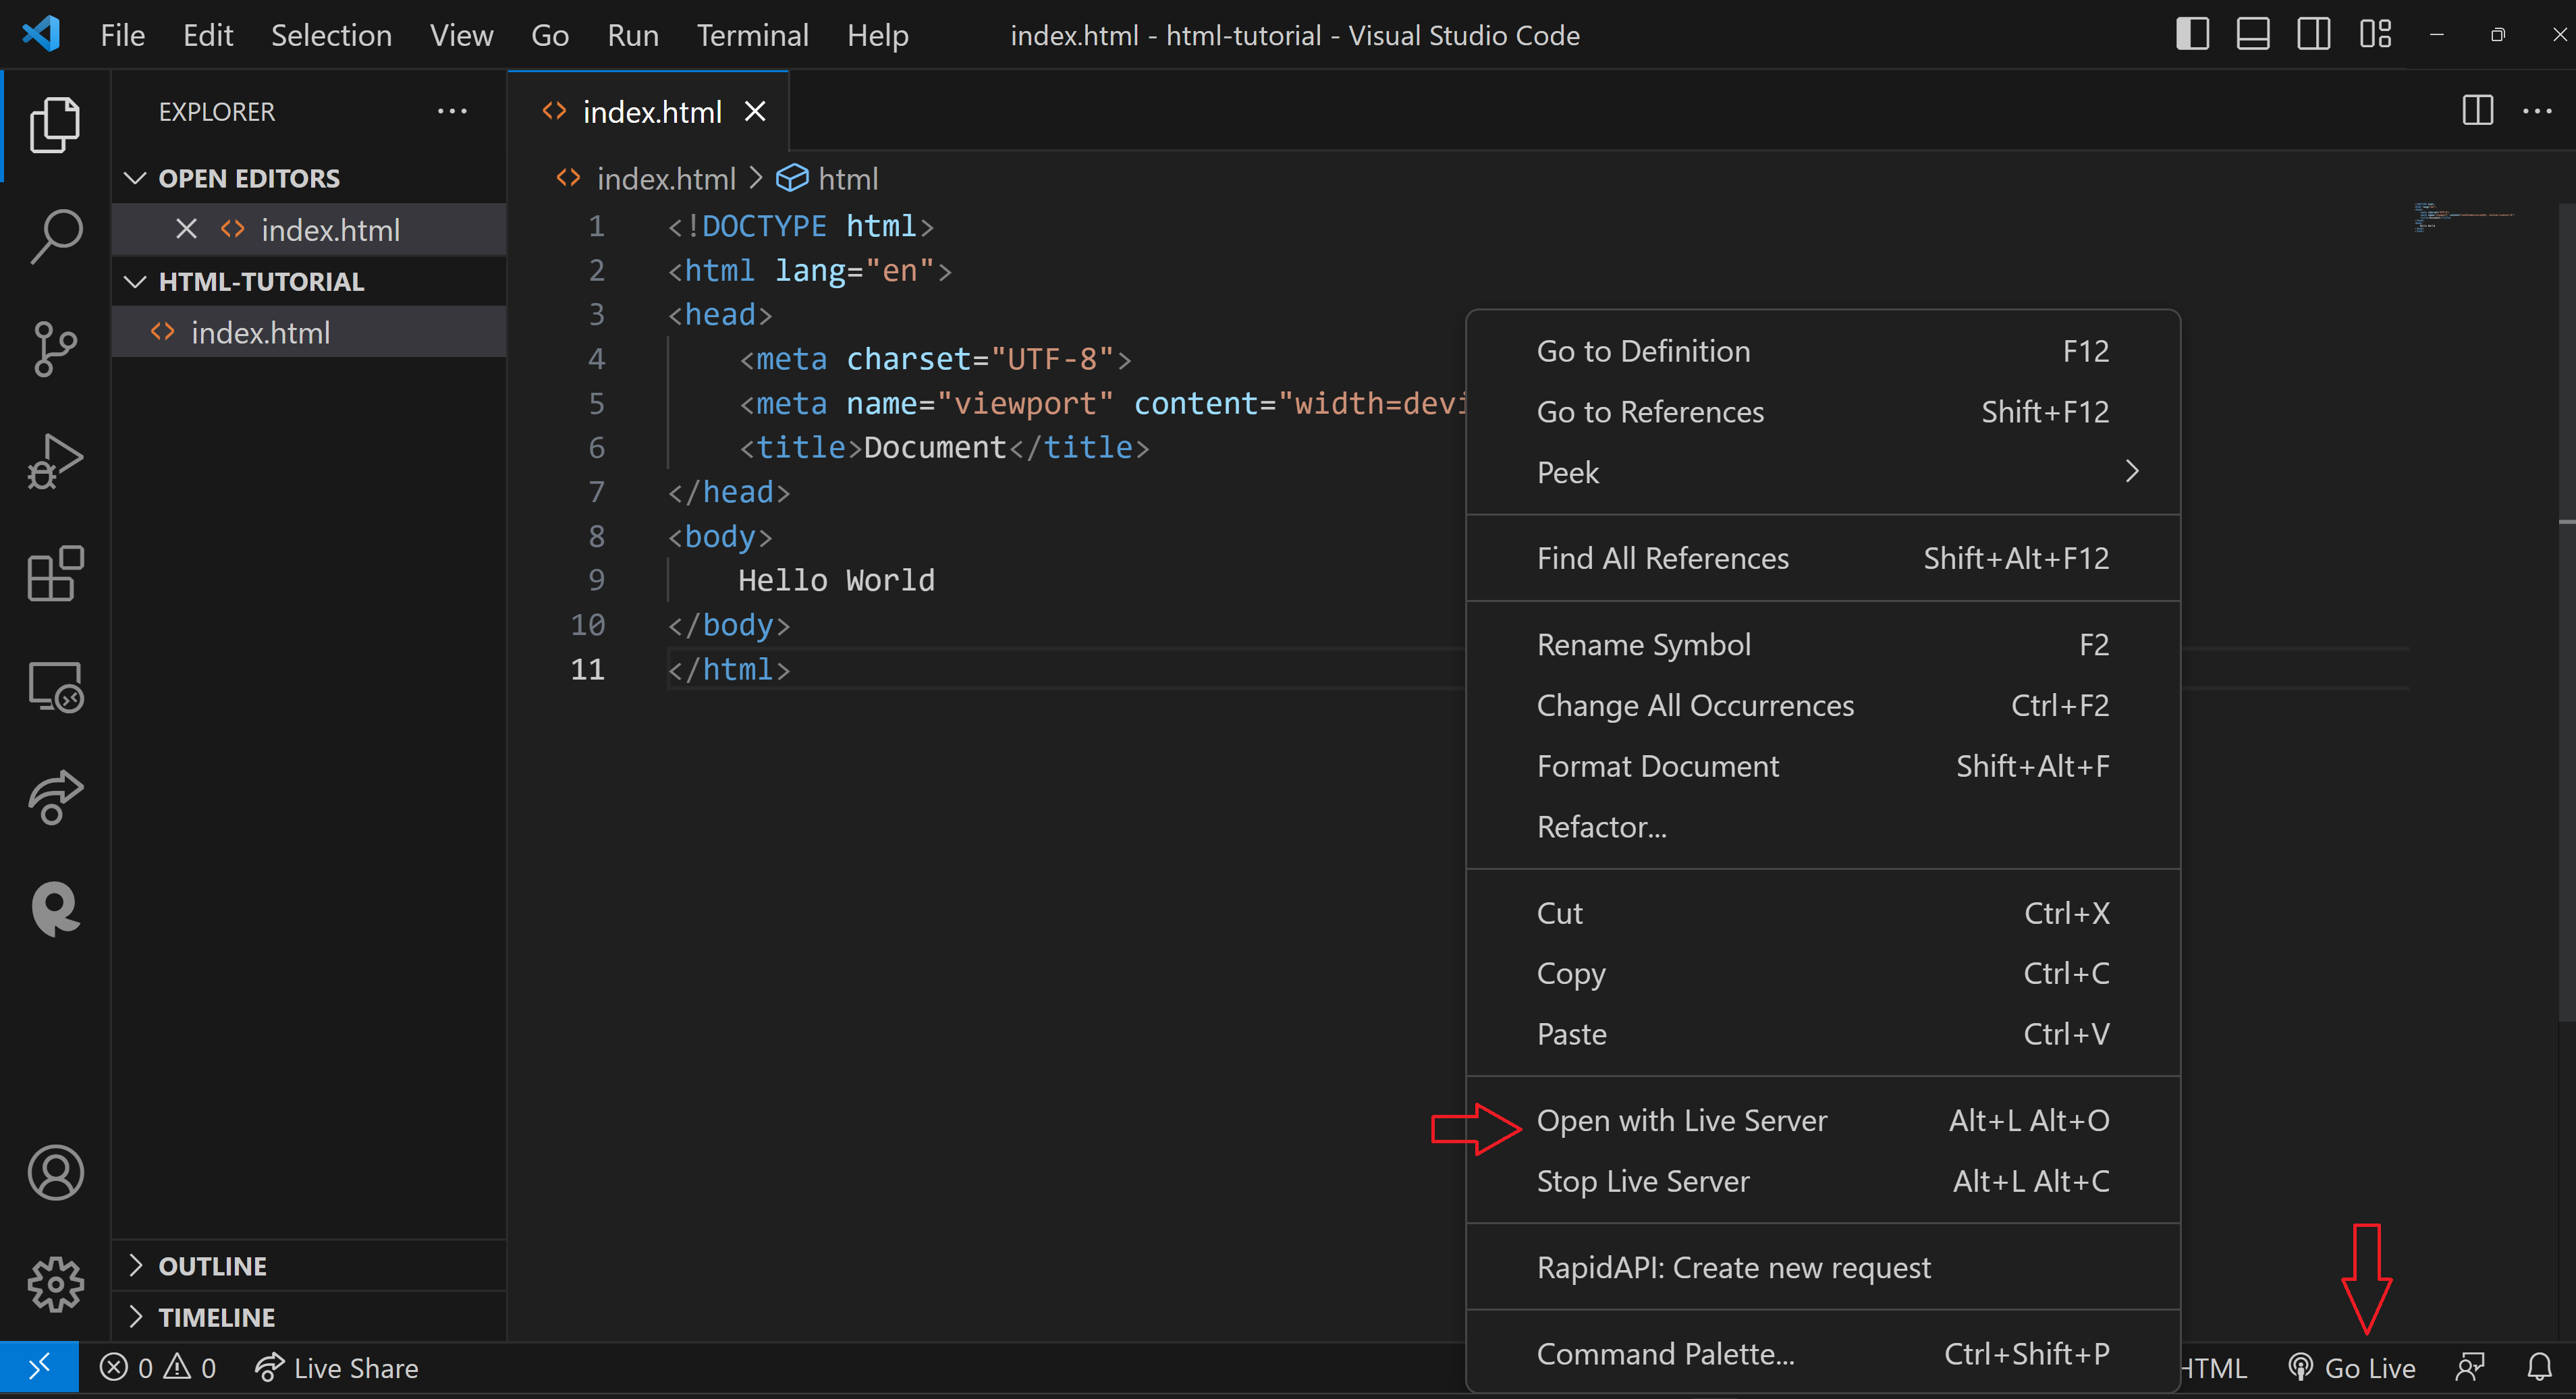Toggle the bottom panel layout button

pos(2253,35)
